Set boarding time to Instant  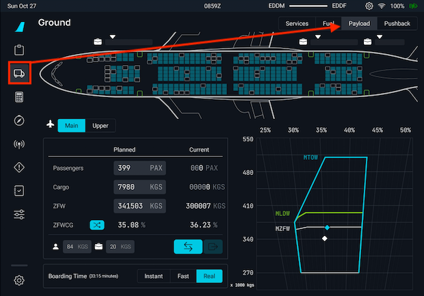153,276
